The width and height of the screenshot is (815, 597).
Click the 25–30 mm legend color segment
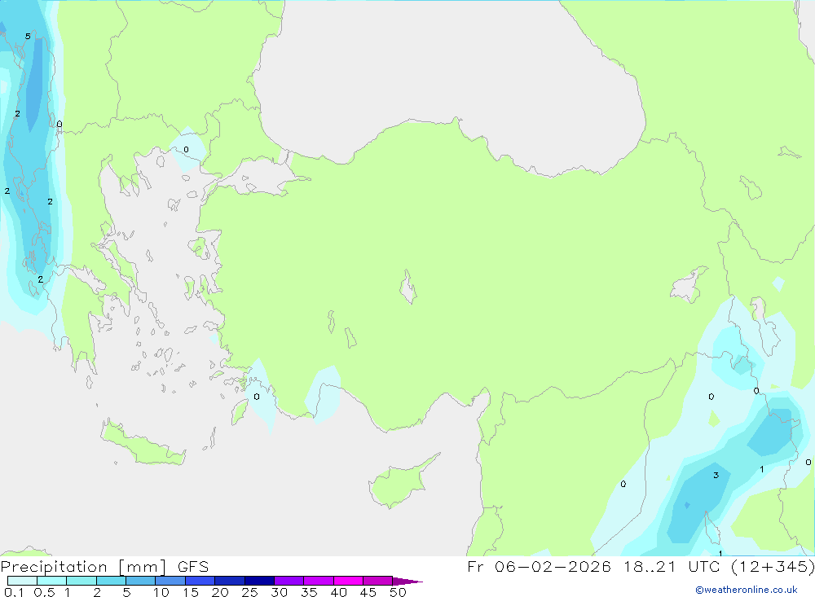tap(259, 581)
